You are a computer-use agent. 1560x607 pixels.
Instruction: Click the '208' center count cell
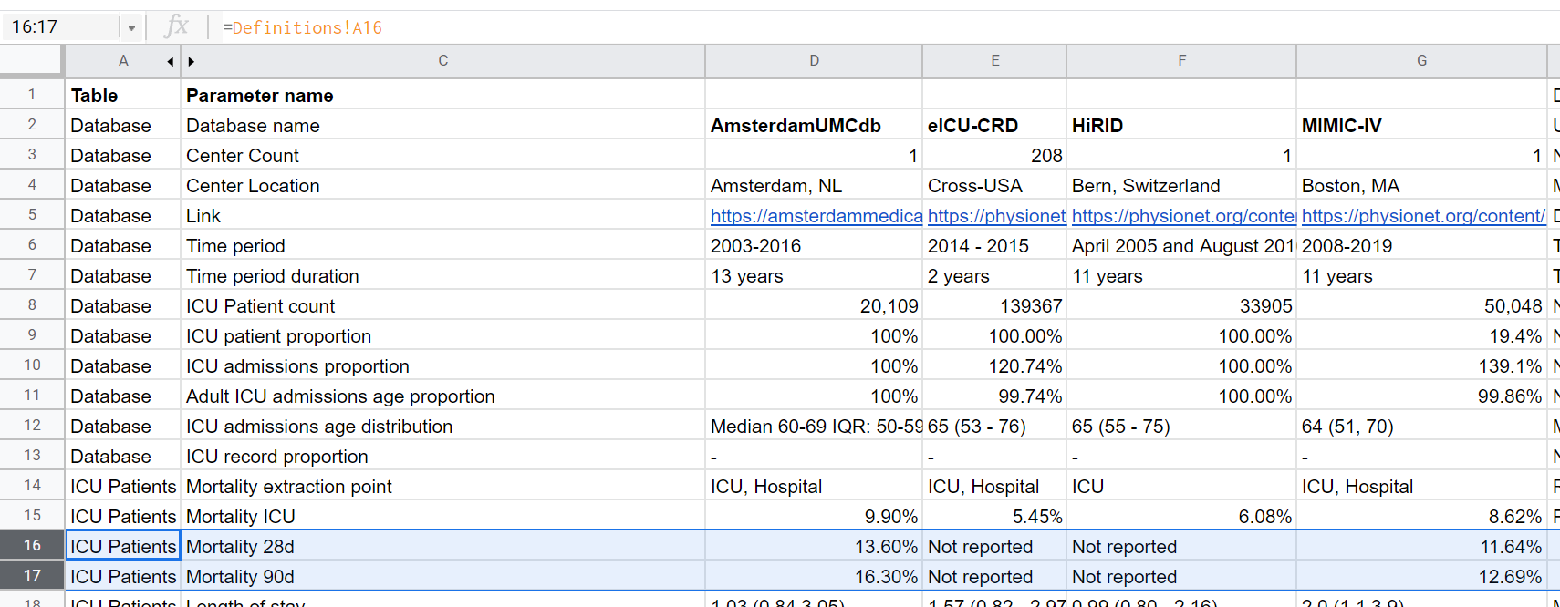[x=994, y=155]
